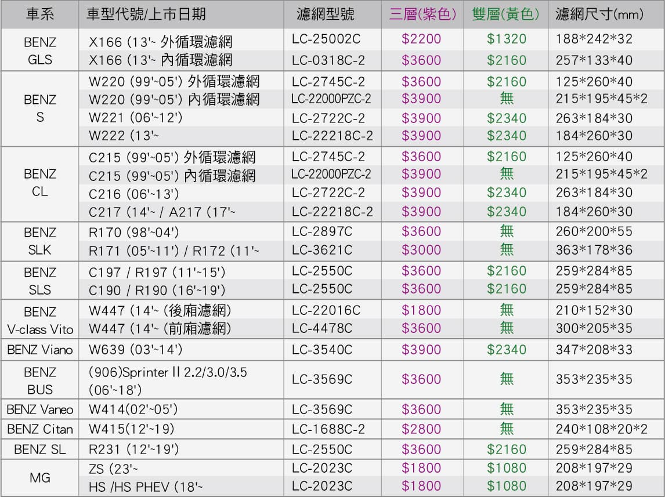Screen dimensions: 665x497
Task: Click the W222 (13'~ model entry
Action: [124, 136]
